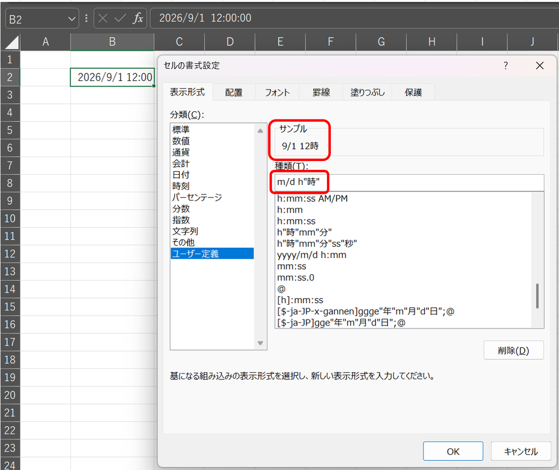Choose format h"時"mm"分"
This screenshot has height=470, width=559.
(x=403, y=233)
